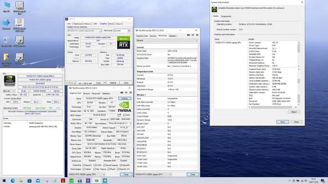Toggle the Ray Tracing checkbox
Screen dimensions: 328x184
pos(94,169)
